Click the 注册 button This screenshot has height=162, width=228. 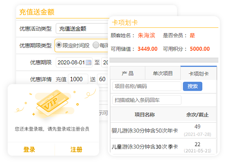77,149
